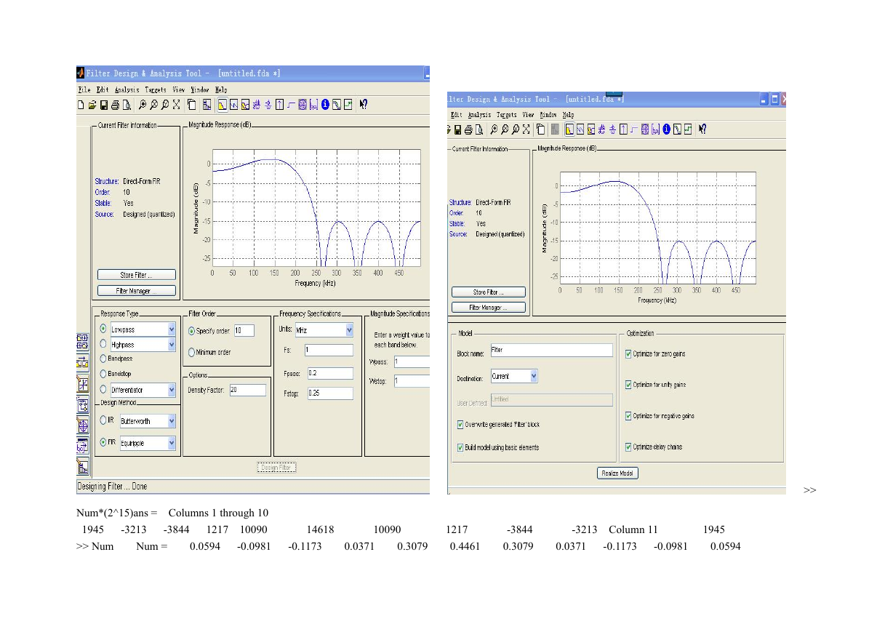Image resolution: width=893 pixels, height=632 pixels.
Task: Choose IIR design method radio button
Action: (103, 420)
